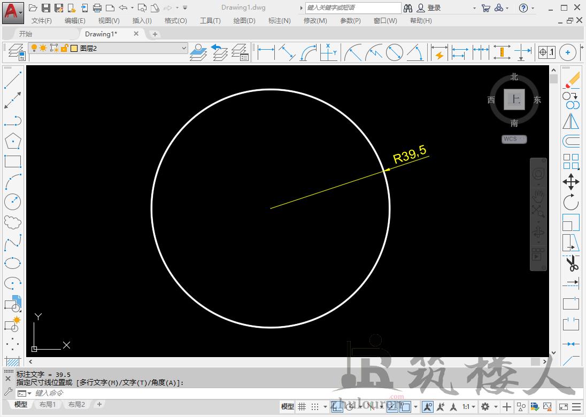Open the 标注(N) menu
586x417 pixels.
click(280, 21)
